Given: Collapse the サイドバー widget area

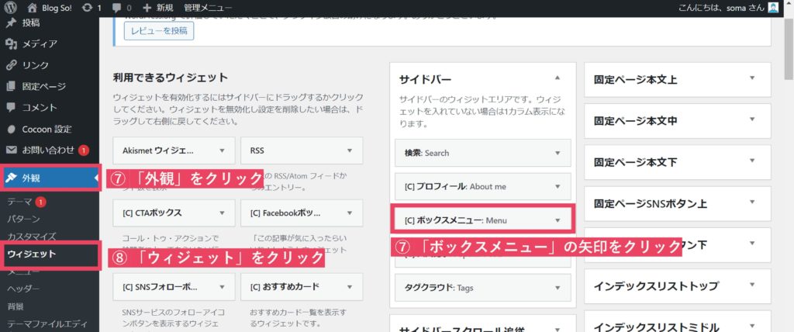Looking at the screenshot, I should [558, 78].
